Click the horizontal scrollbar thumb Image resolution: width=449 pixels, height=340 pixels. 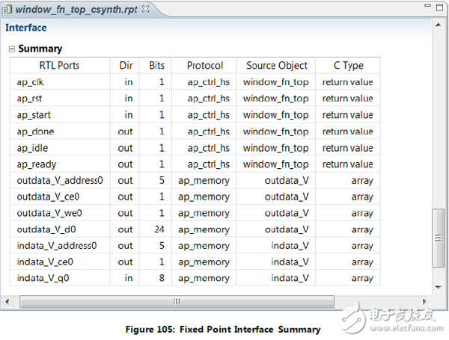tap(177, 302)
